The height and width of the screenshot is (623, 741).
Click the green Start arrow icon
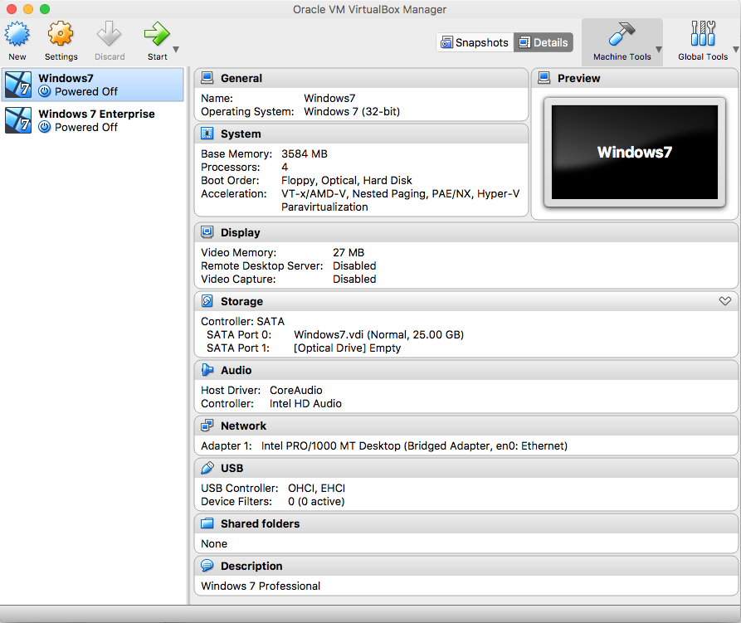(156, 35)
